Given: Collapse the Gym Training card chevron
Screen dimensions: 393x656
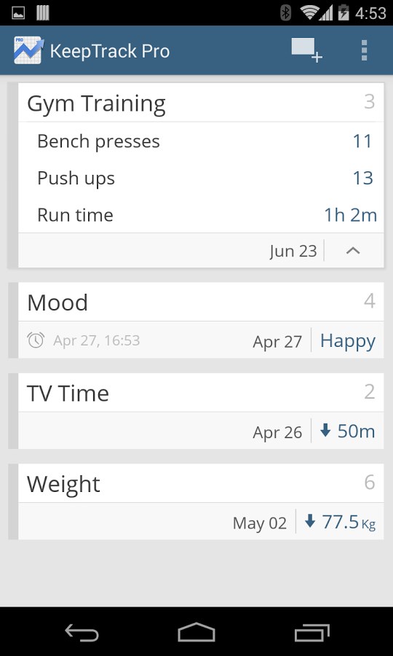Looking at the screenshot, I should coord(353,251).
